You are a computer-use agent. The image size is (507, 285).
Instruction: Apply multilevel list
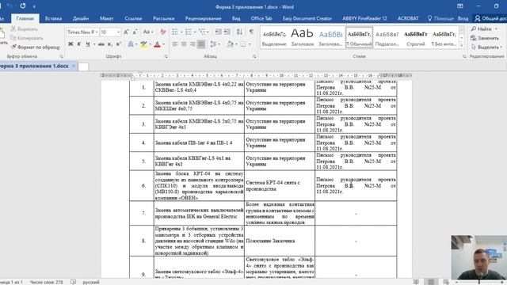tap(202, 32)
